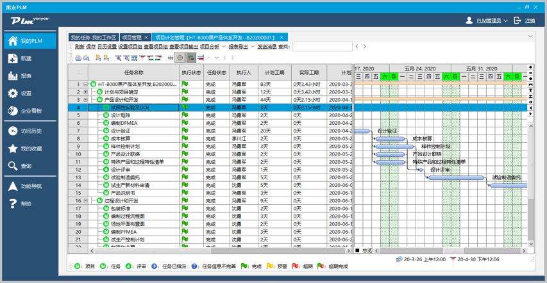Toggle the crosshair target toolbar button
This screenshot has height=283, width=547.
point(180,58)
